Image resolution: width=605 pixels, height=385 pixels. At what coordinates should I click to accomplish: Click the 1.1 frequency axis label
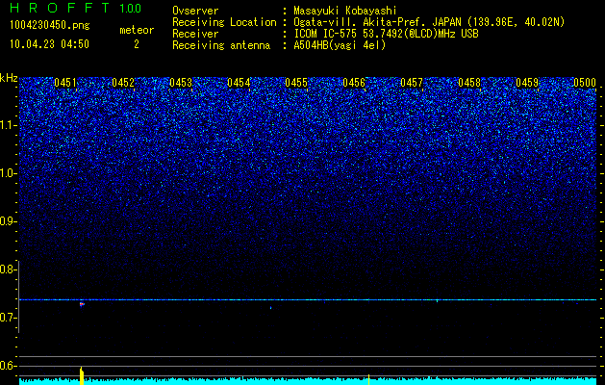tap(9, 125)
